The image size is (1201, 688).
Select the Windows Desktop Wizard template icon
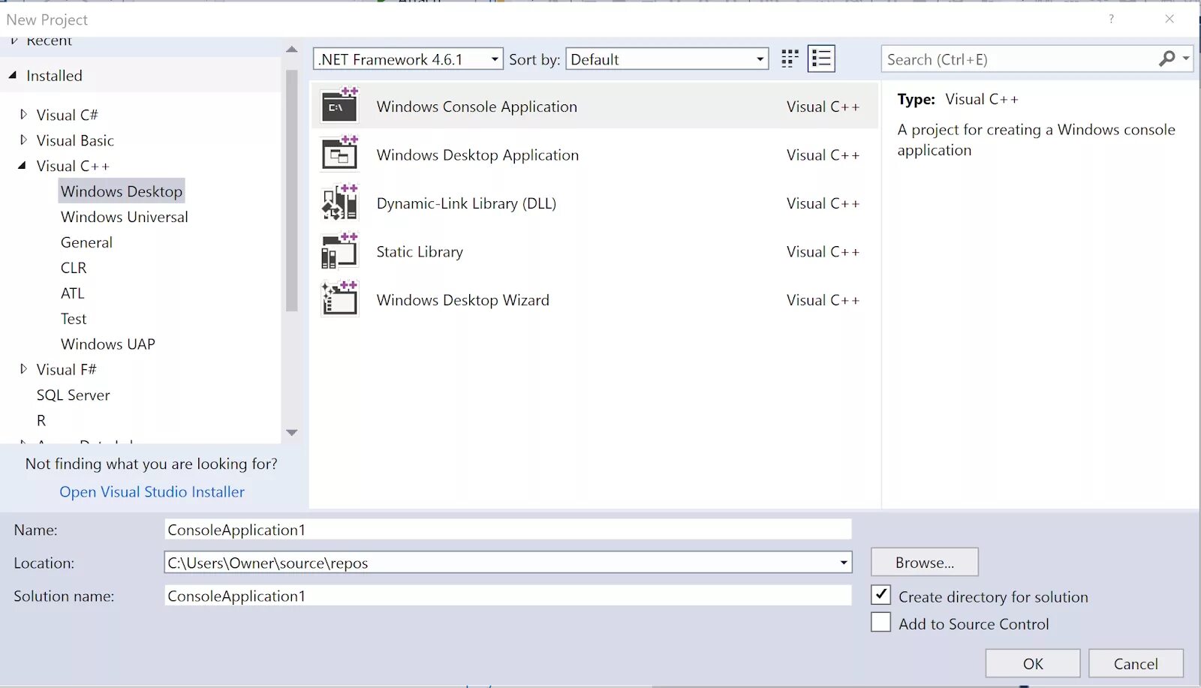(x=339, y=299)
